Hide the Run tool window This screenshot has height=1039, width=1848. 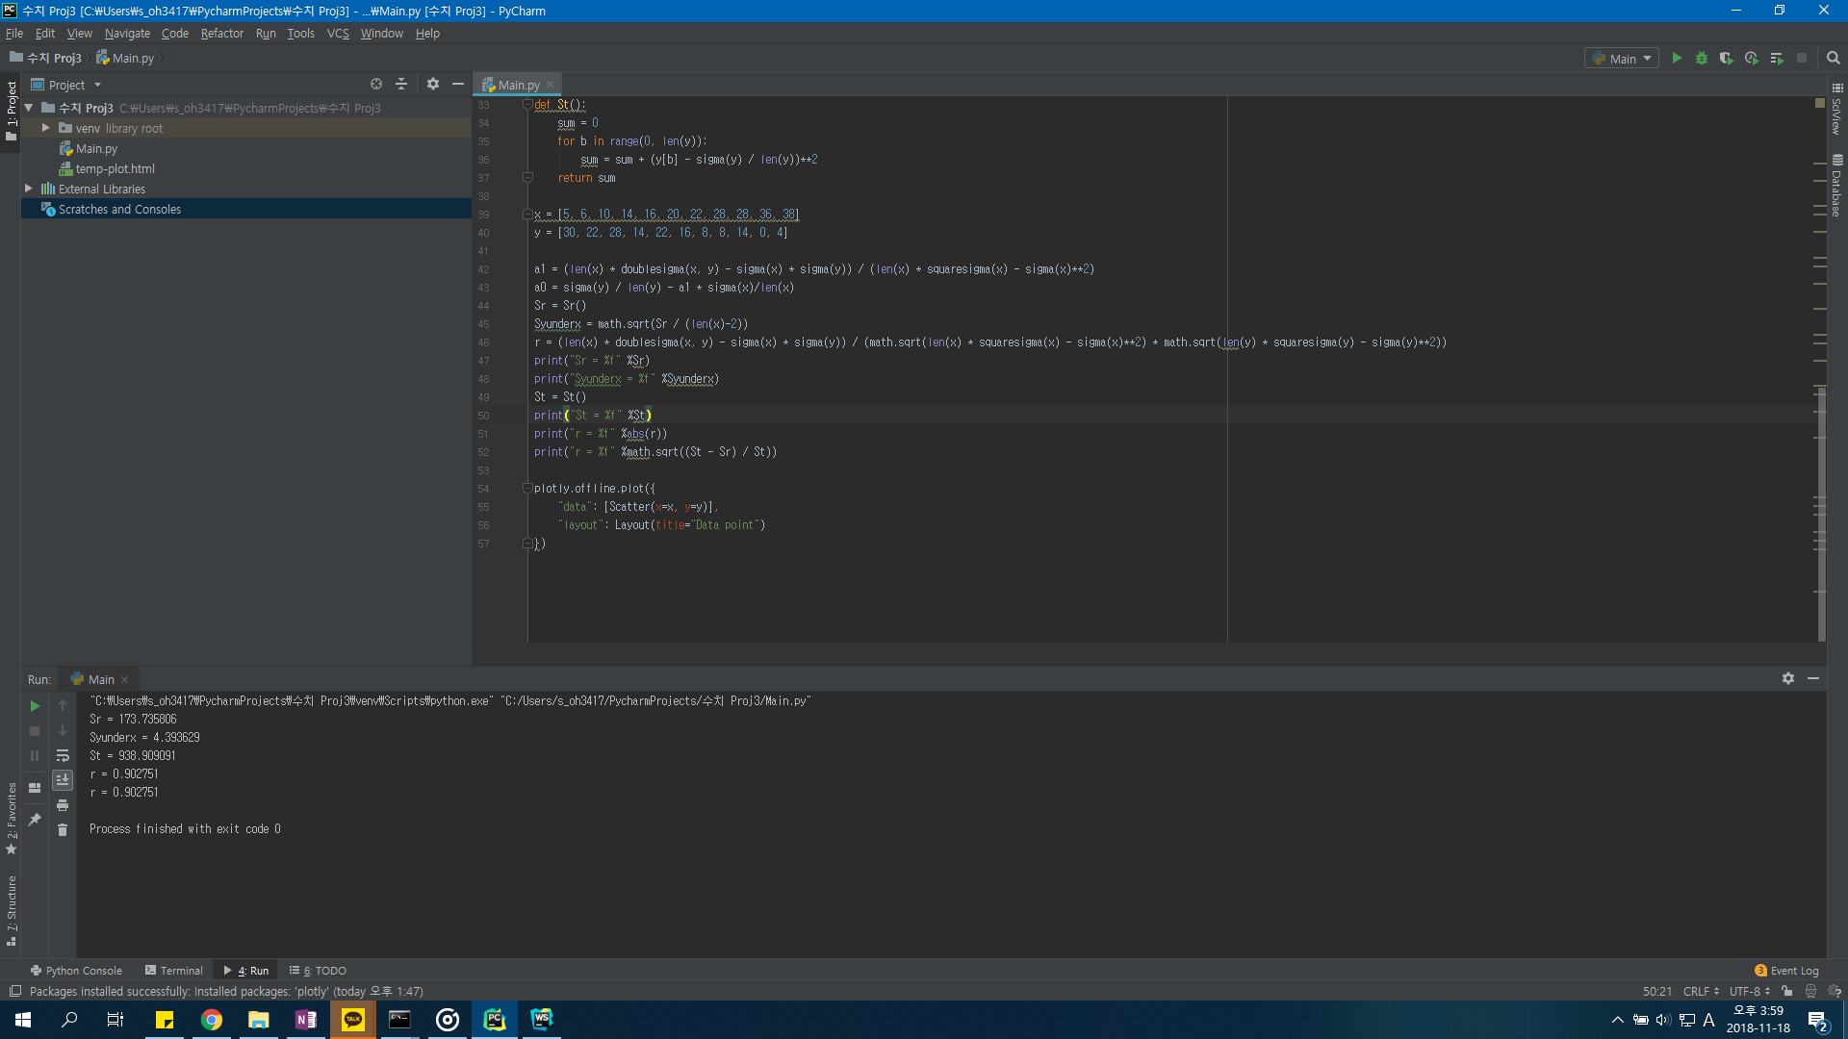(1813, 679)
